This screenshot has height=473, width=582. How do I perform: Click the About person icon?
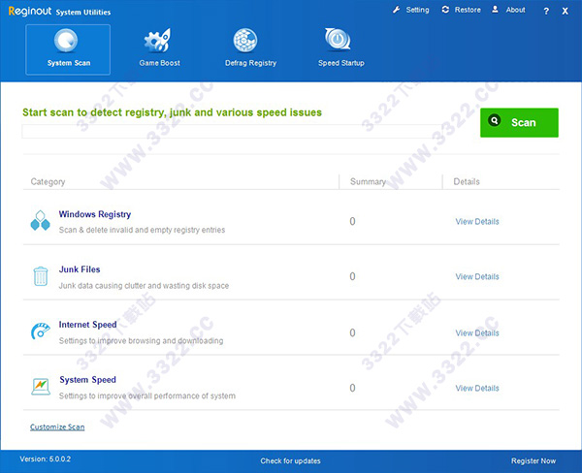point(495,10)
